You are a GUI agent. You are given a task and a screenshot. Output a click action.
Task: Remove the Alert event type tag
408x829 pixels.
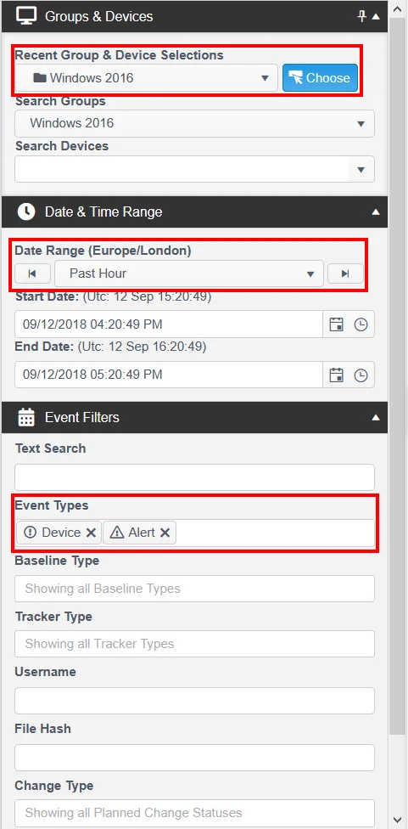165,533
